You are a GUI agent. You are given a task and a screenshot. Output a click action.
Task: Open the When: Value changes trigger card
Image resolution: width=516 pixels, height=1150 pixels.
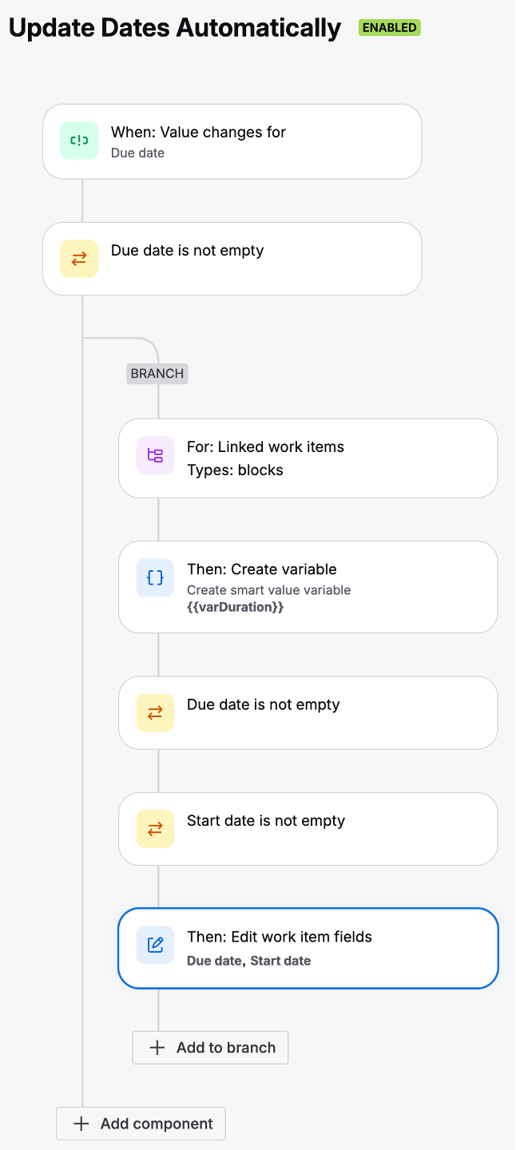click(x=232, y=141)
